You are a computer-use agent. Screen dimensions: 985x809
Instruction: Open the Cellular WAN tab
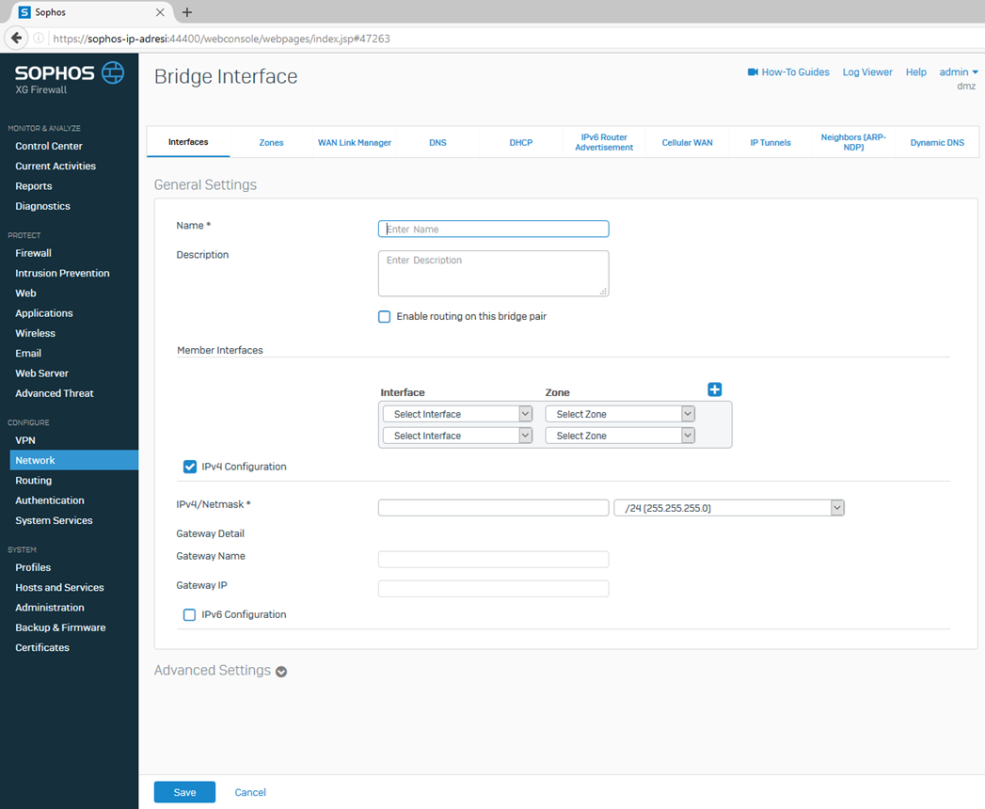(x=687, y=143)
